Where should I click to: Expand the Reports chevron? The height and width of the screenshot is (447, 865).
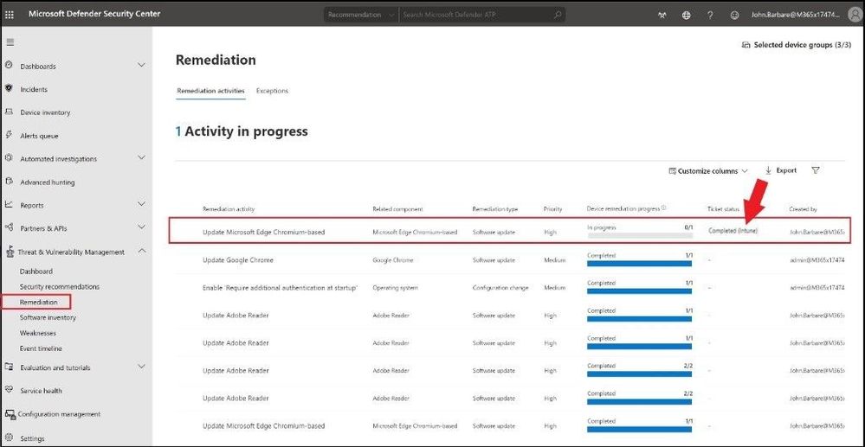point(141,204)
